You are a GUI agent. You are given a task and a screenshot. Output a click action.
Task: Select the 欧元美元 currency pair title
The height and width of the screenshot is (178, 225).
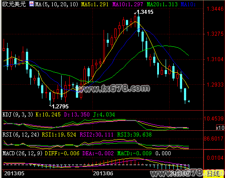pyautogui.click(x=14, y=4)
